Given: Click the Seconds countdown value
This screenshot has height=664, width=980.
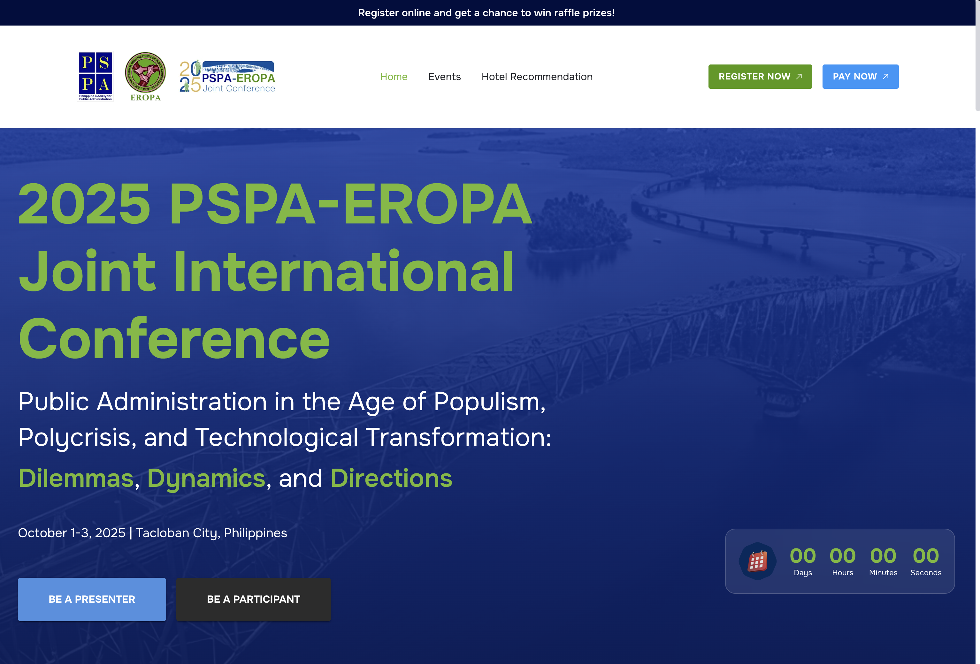Looking at the screenshot, I should [x=926, y=556].
